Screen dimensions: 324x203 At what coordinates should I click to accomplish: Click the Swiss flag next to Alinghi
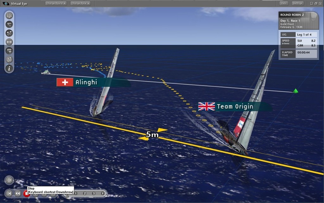65,82
